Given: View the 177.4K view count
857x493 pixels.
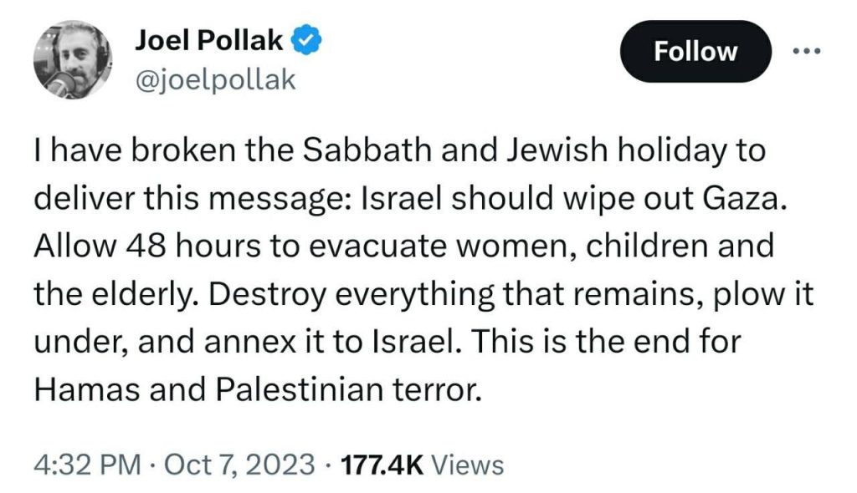Looking at the screenshot, I should [x=382, y=465].
